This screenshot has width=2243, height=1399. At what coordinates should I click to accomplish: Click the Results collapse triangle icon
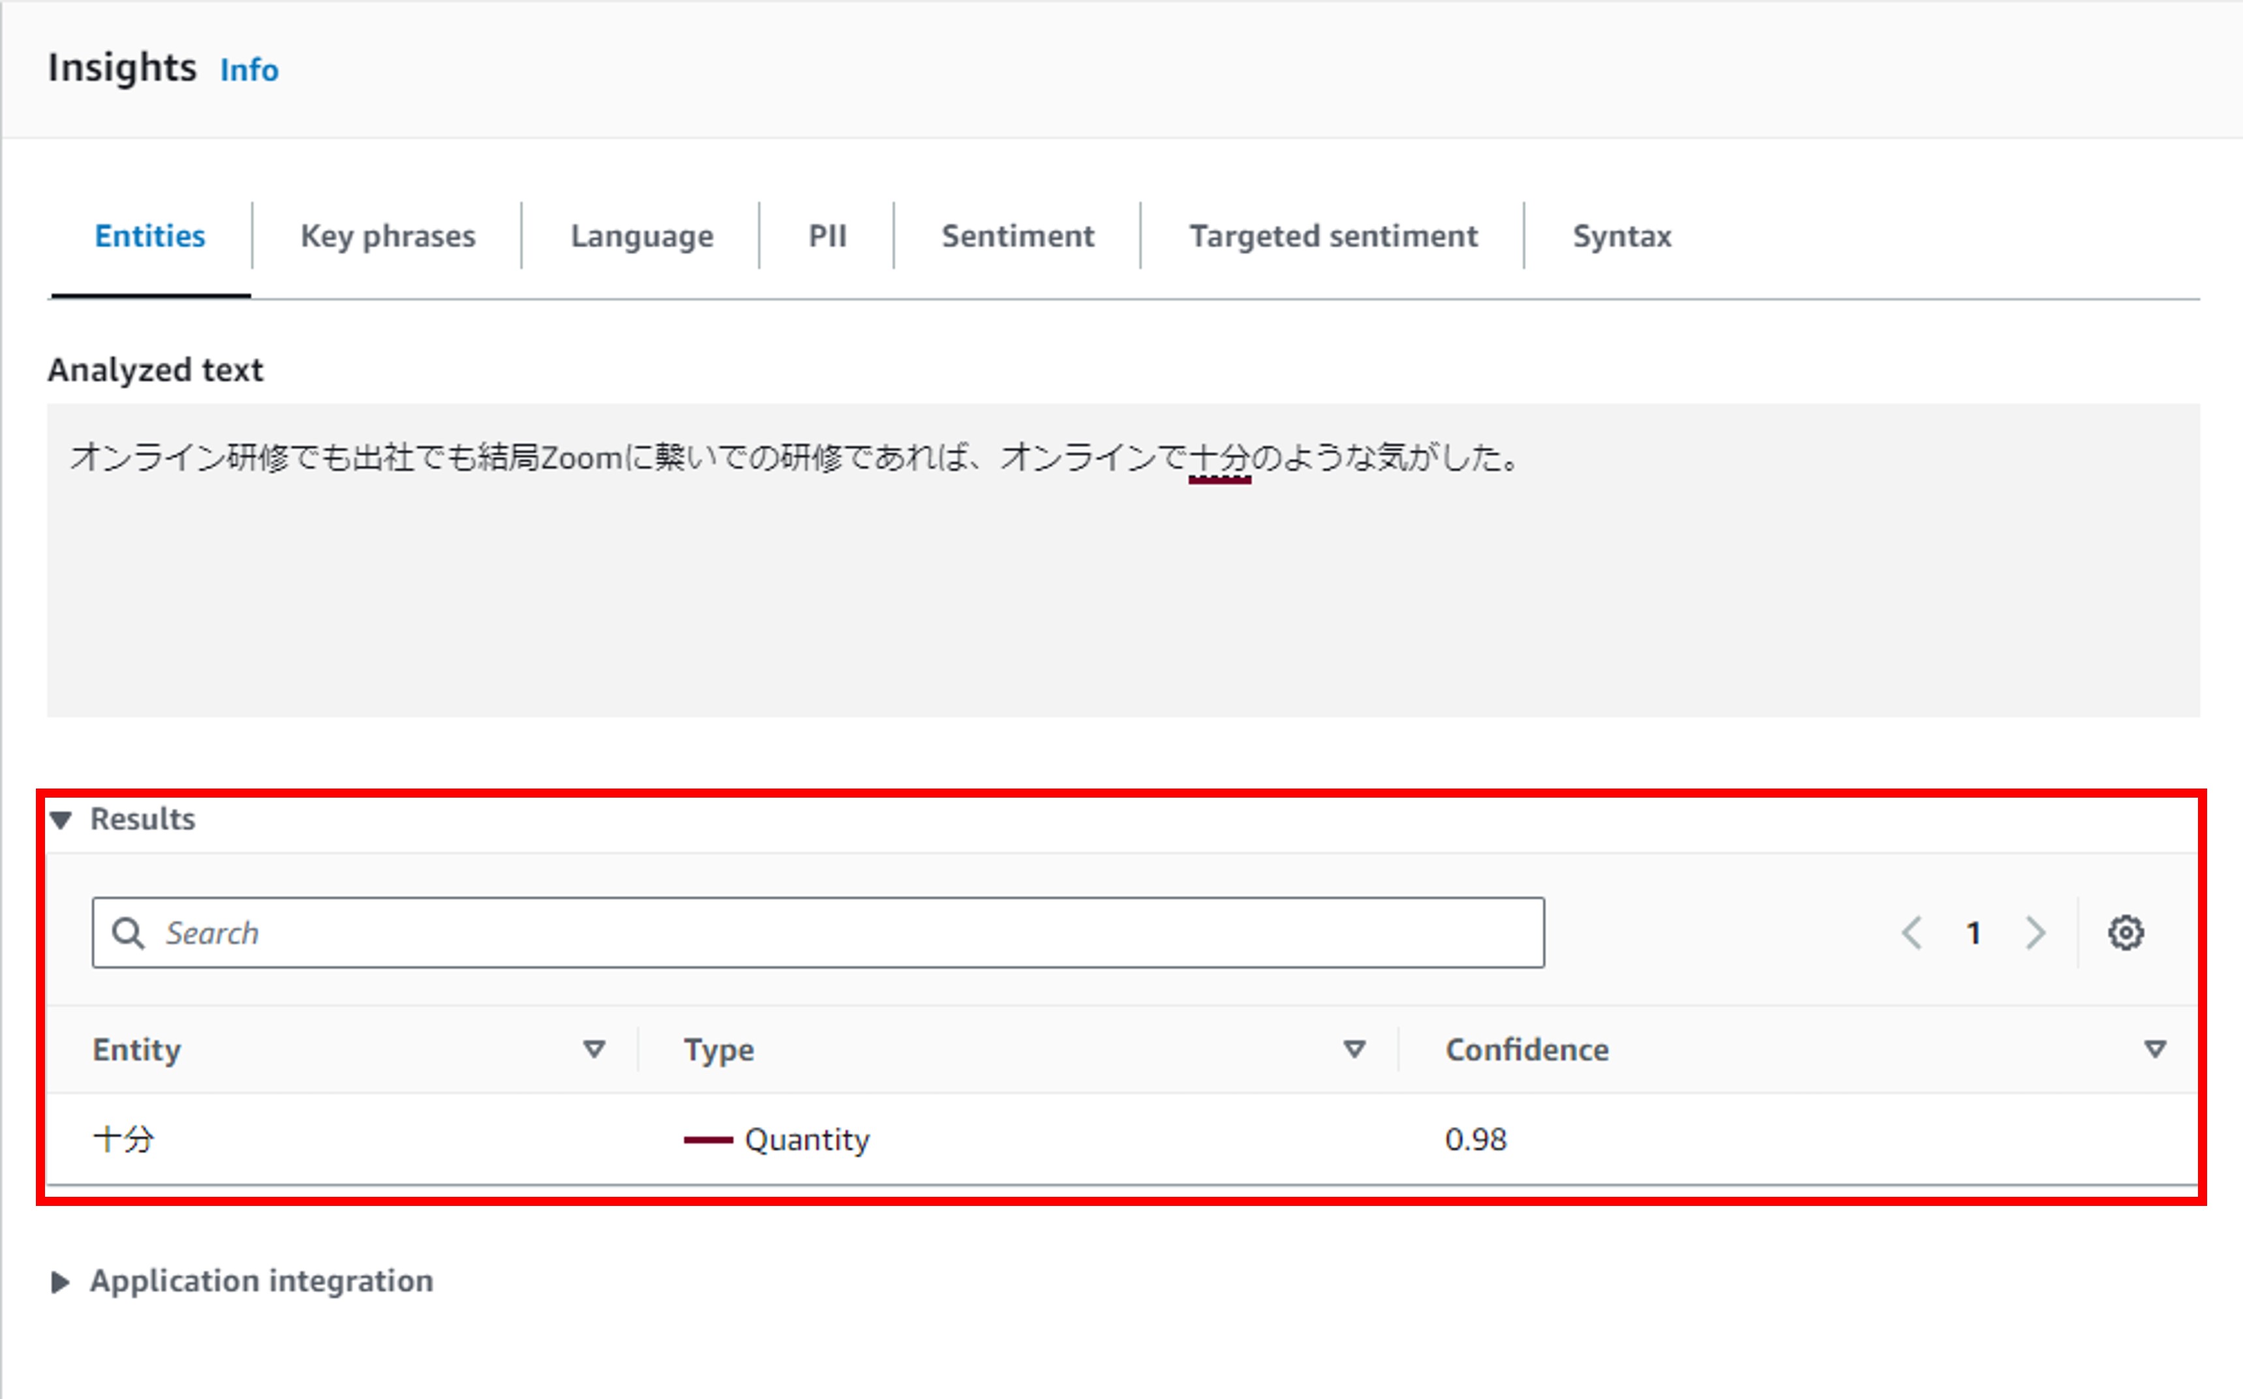[61, 819]
